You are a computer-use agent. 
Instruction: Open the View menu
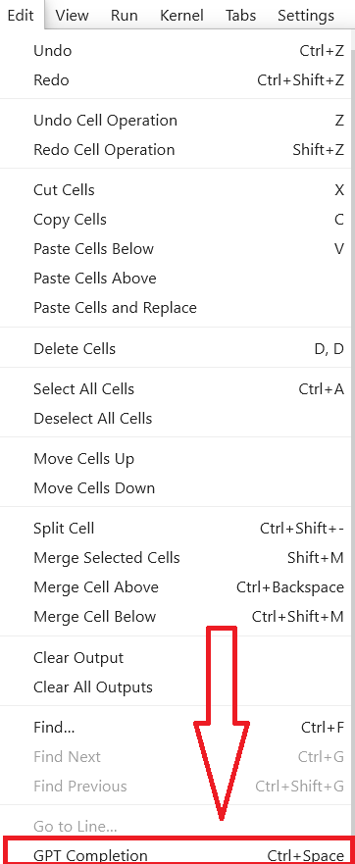tap(73, 16)
